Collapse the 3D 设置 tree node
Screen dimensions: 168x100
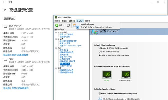coord(56,39)
